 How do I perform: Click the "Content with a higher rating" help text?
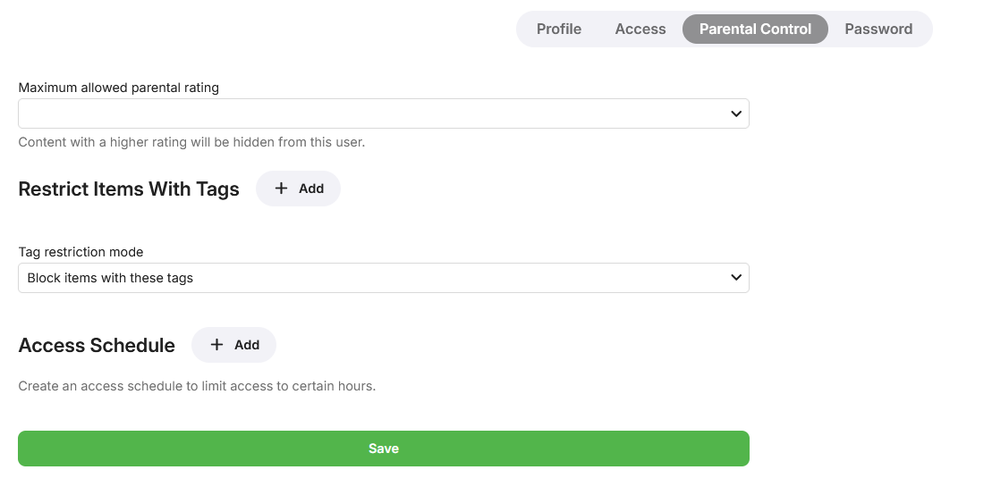point(191,142)
